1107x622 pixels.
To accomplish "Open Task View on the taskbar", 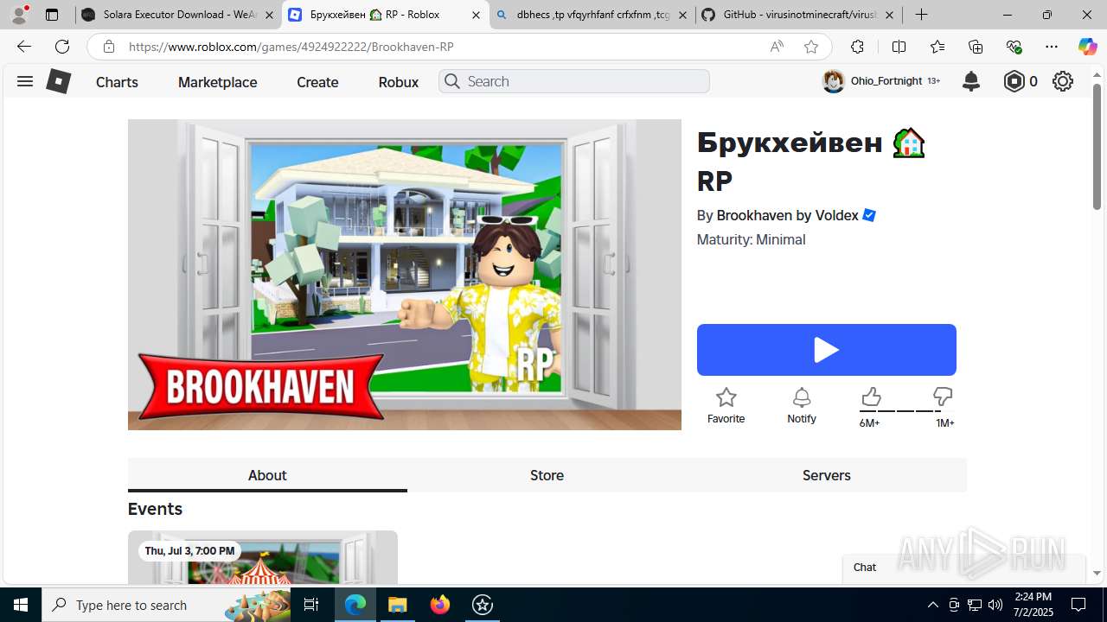I will pos(312,605).
